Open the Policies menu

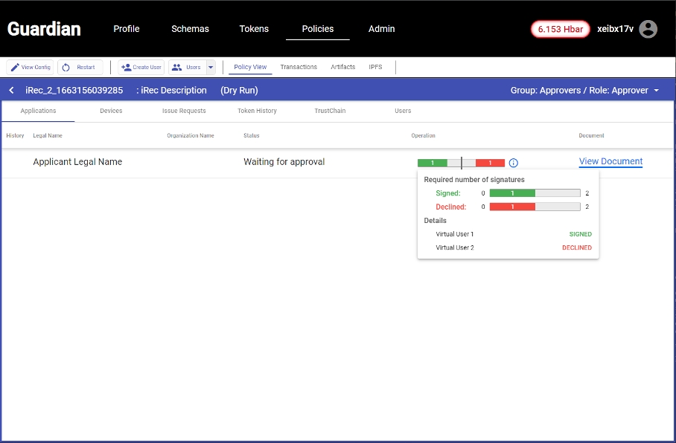pos(318,29)
